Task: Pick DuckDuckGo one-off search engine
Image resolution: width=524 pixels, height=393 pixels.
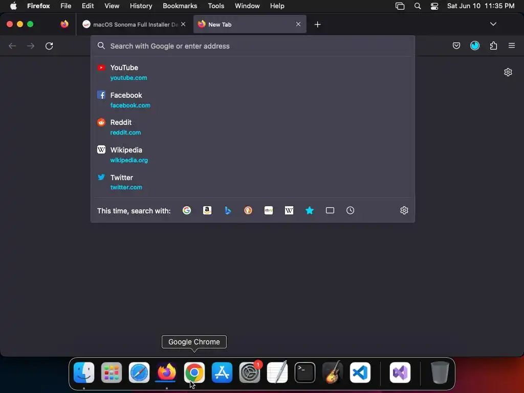Action: [x=248, y=210]
